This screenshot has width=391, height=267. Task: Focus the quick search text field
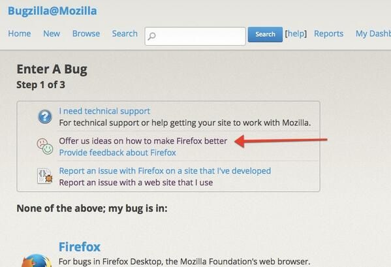pos(195,37)
